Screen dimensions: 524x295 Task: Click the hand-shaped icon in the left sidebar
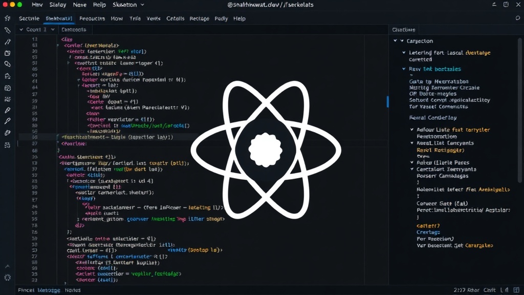tap(7, 133)
